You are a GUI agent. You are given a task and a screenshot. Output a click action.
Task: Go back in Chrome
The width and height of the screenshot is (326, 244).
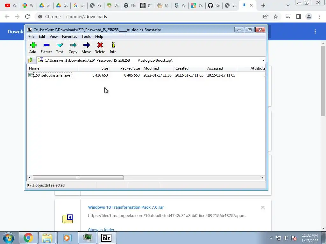7,17
